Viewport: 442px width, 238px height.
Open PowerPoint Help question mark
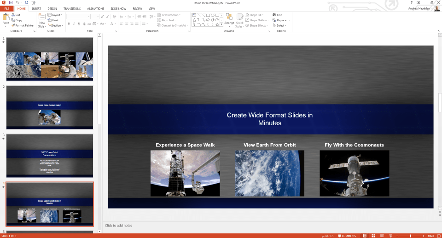point(412,3)
